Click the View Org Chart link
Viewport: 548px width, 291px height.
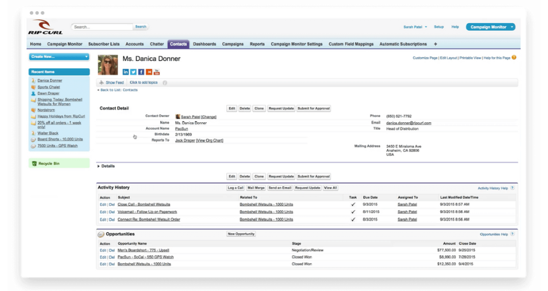coord(210,140)
